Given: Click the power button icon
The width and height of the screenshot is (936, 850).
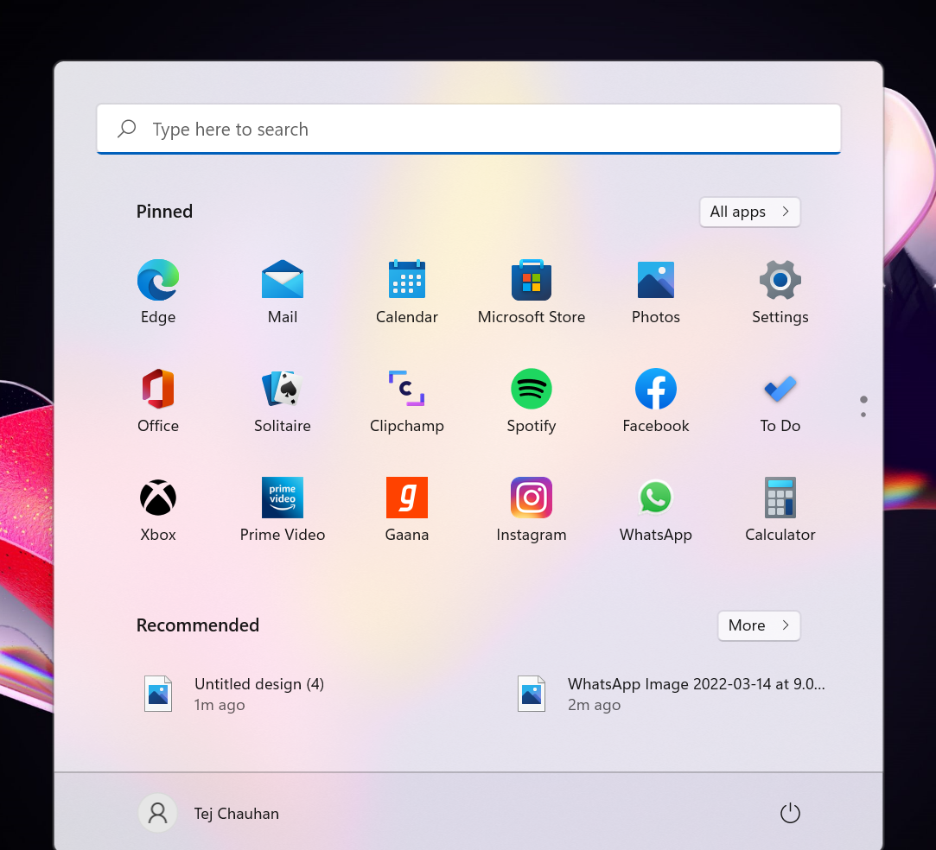Looking at the screenshot, I should tap(790, 812).
